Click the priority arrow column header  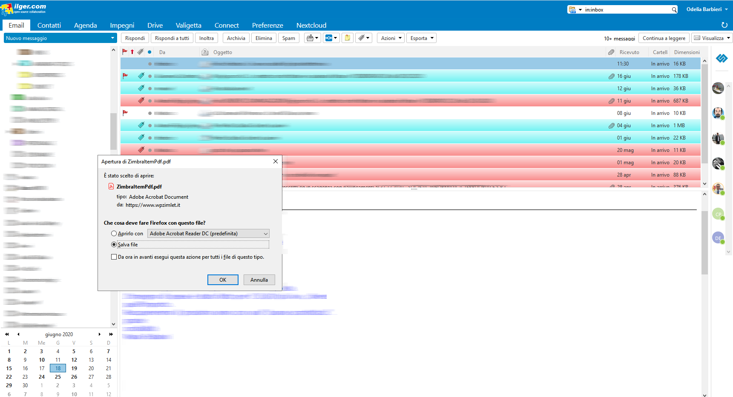pos(132,52)
